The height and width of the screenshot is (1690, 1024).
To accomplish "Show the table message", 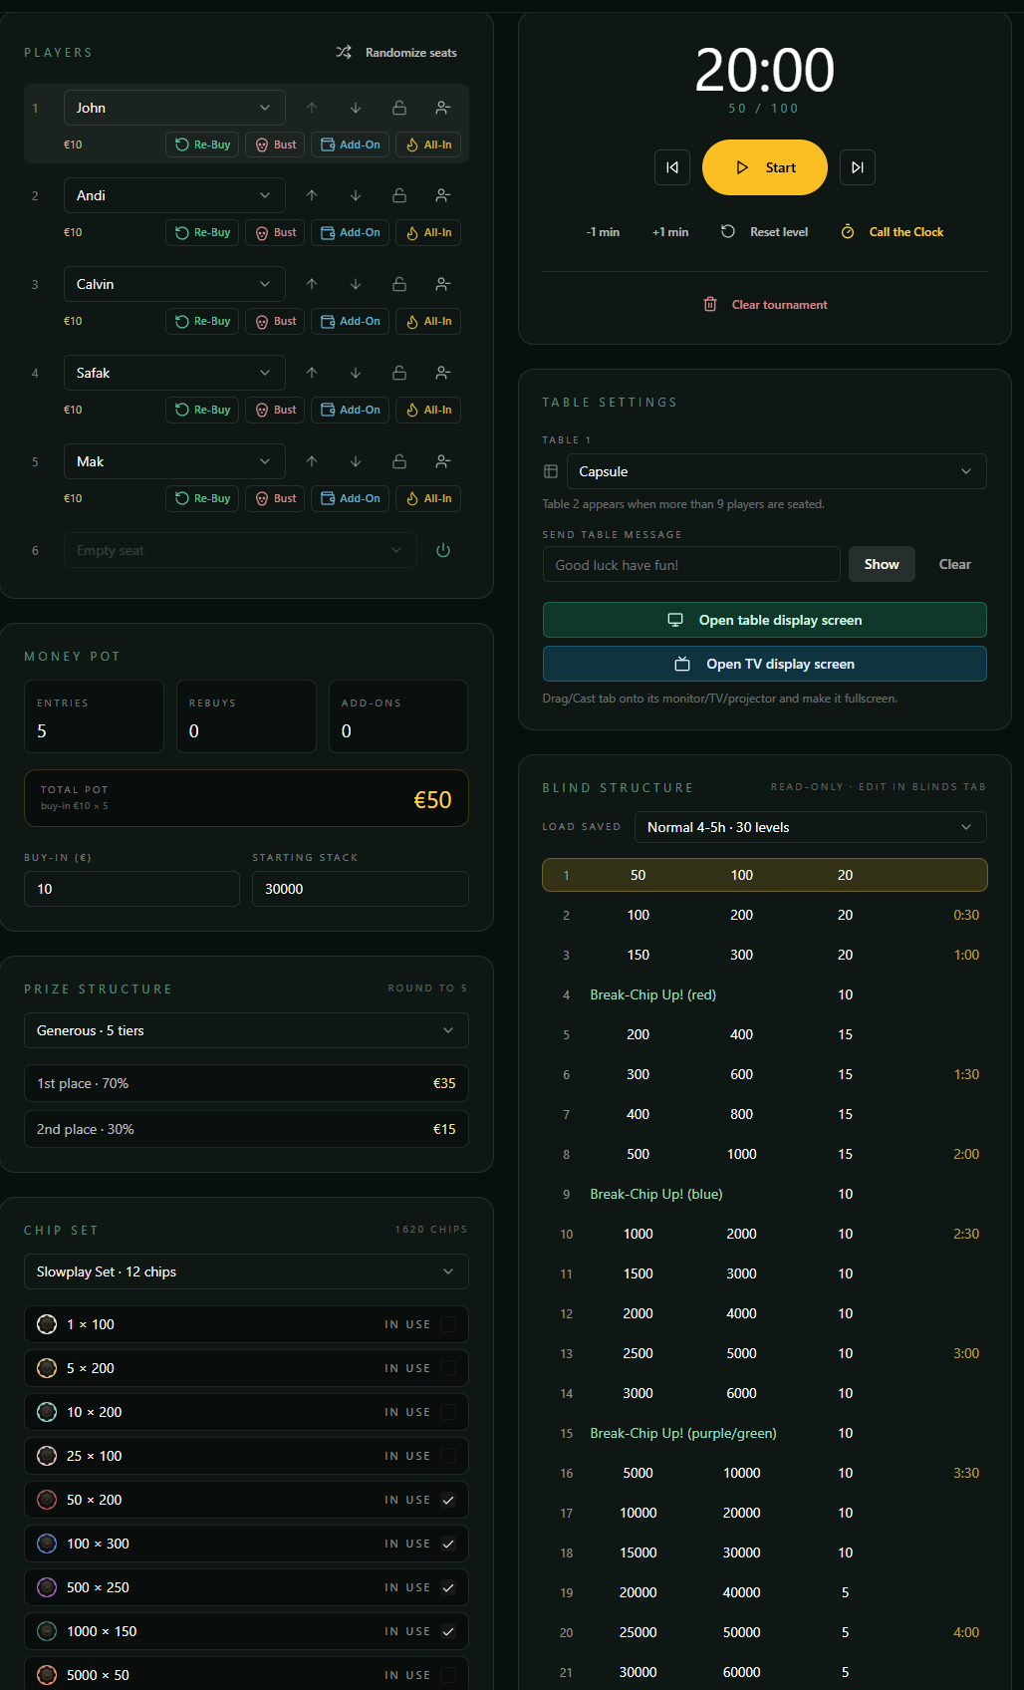I will point(882,564).
